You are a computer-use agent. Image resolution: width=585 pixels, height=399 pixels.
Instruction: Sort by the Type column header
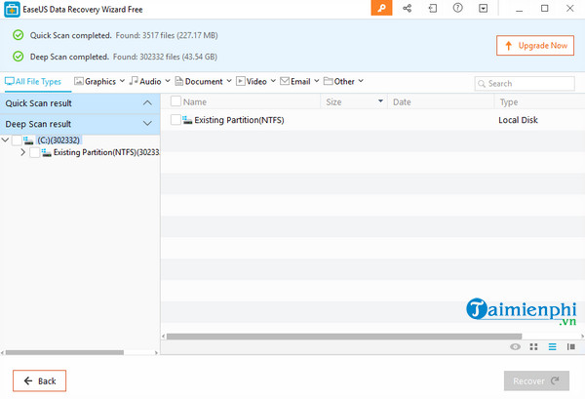[x=509, y=101]
